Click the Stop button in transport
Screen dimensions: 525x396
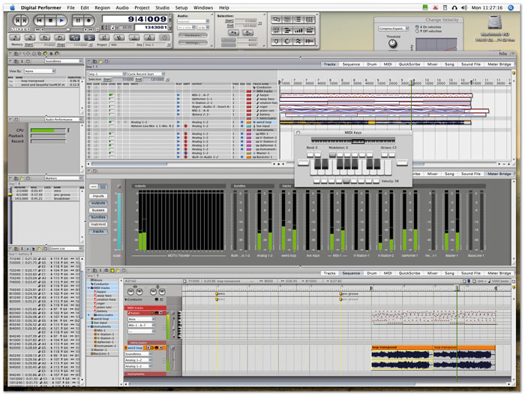point(50,20)
